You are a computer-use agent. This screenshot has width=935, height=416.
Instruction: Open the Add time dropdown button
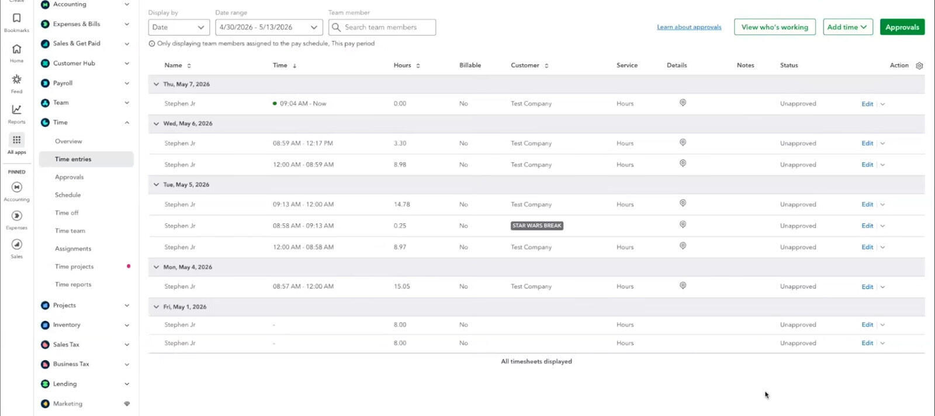[x=847, y=27]
